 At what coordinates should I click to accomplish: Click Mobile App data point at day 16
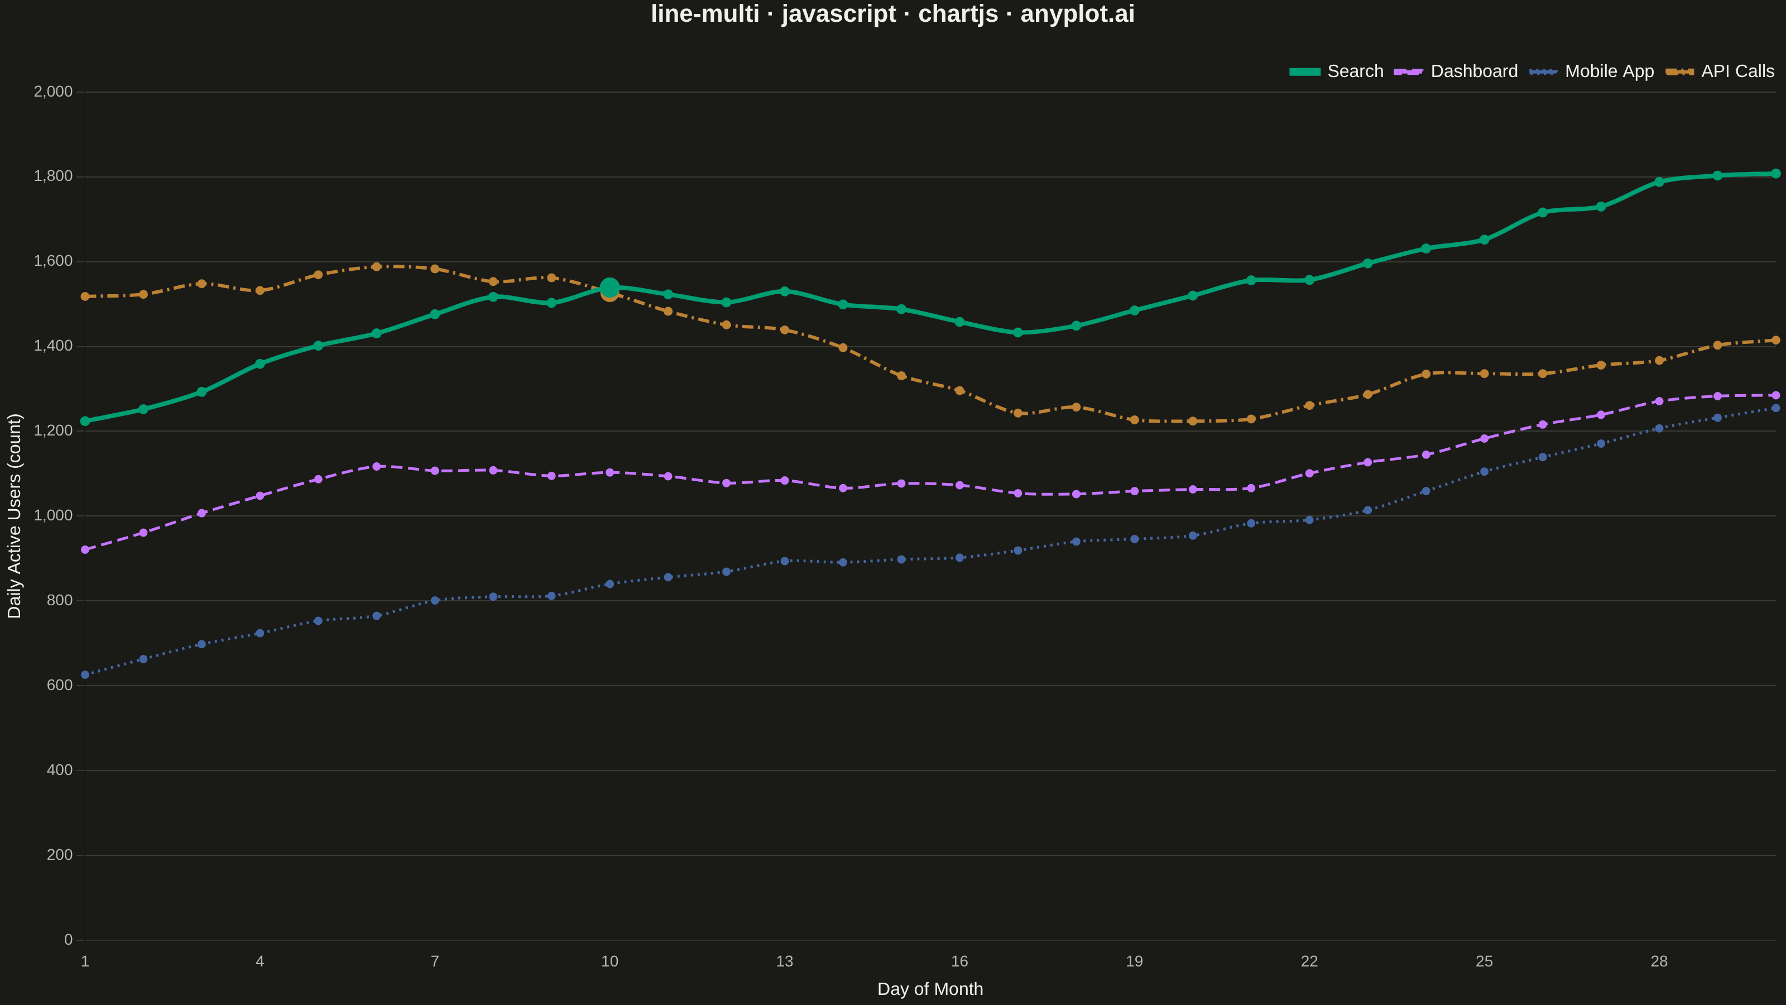coord(959,558)
